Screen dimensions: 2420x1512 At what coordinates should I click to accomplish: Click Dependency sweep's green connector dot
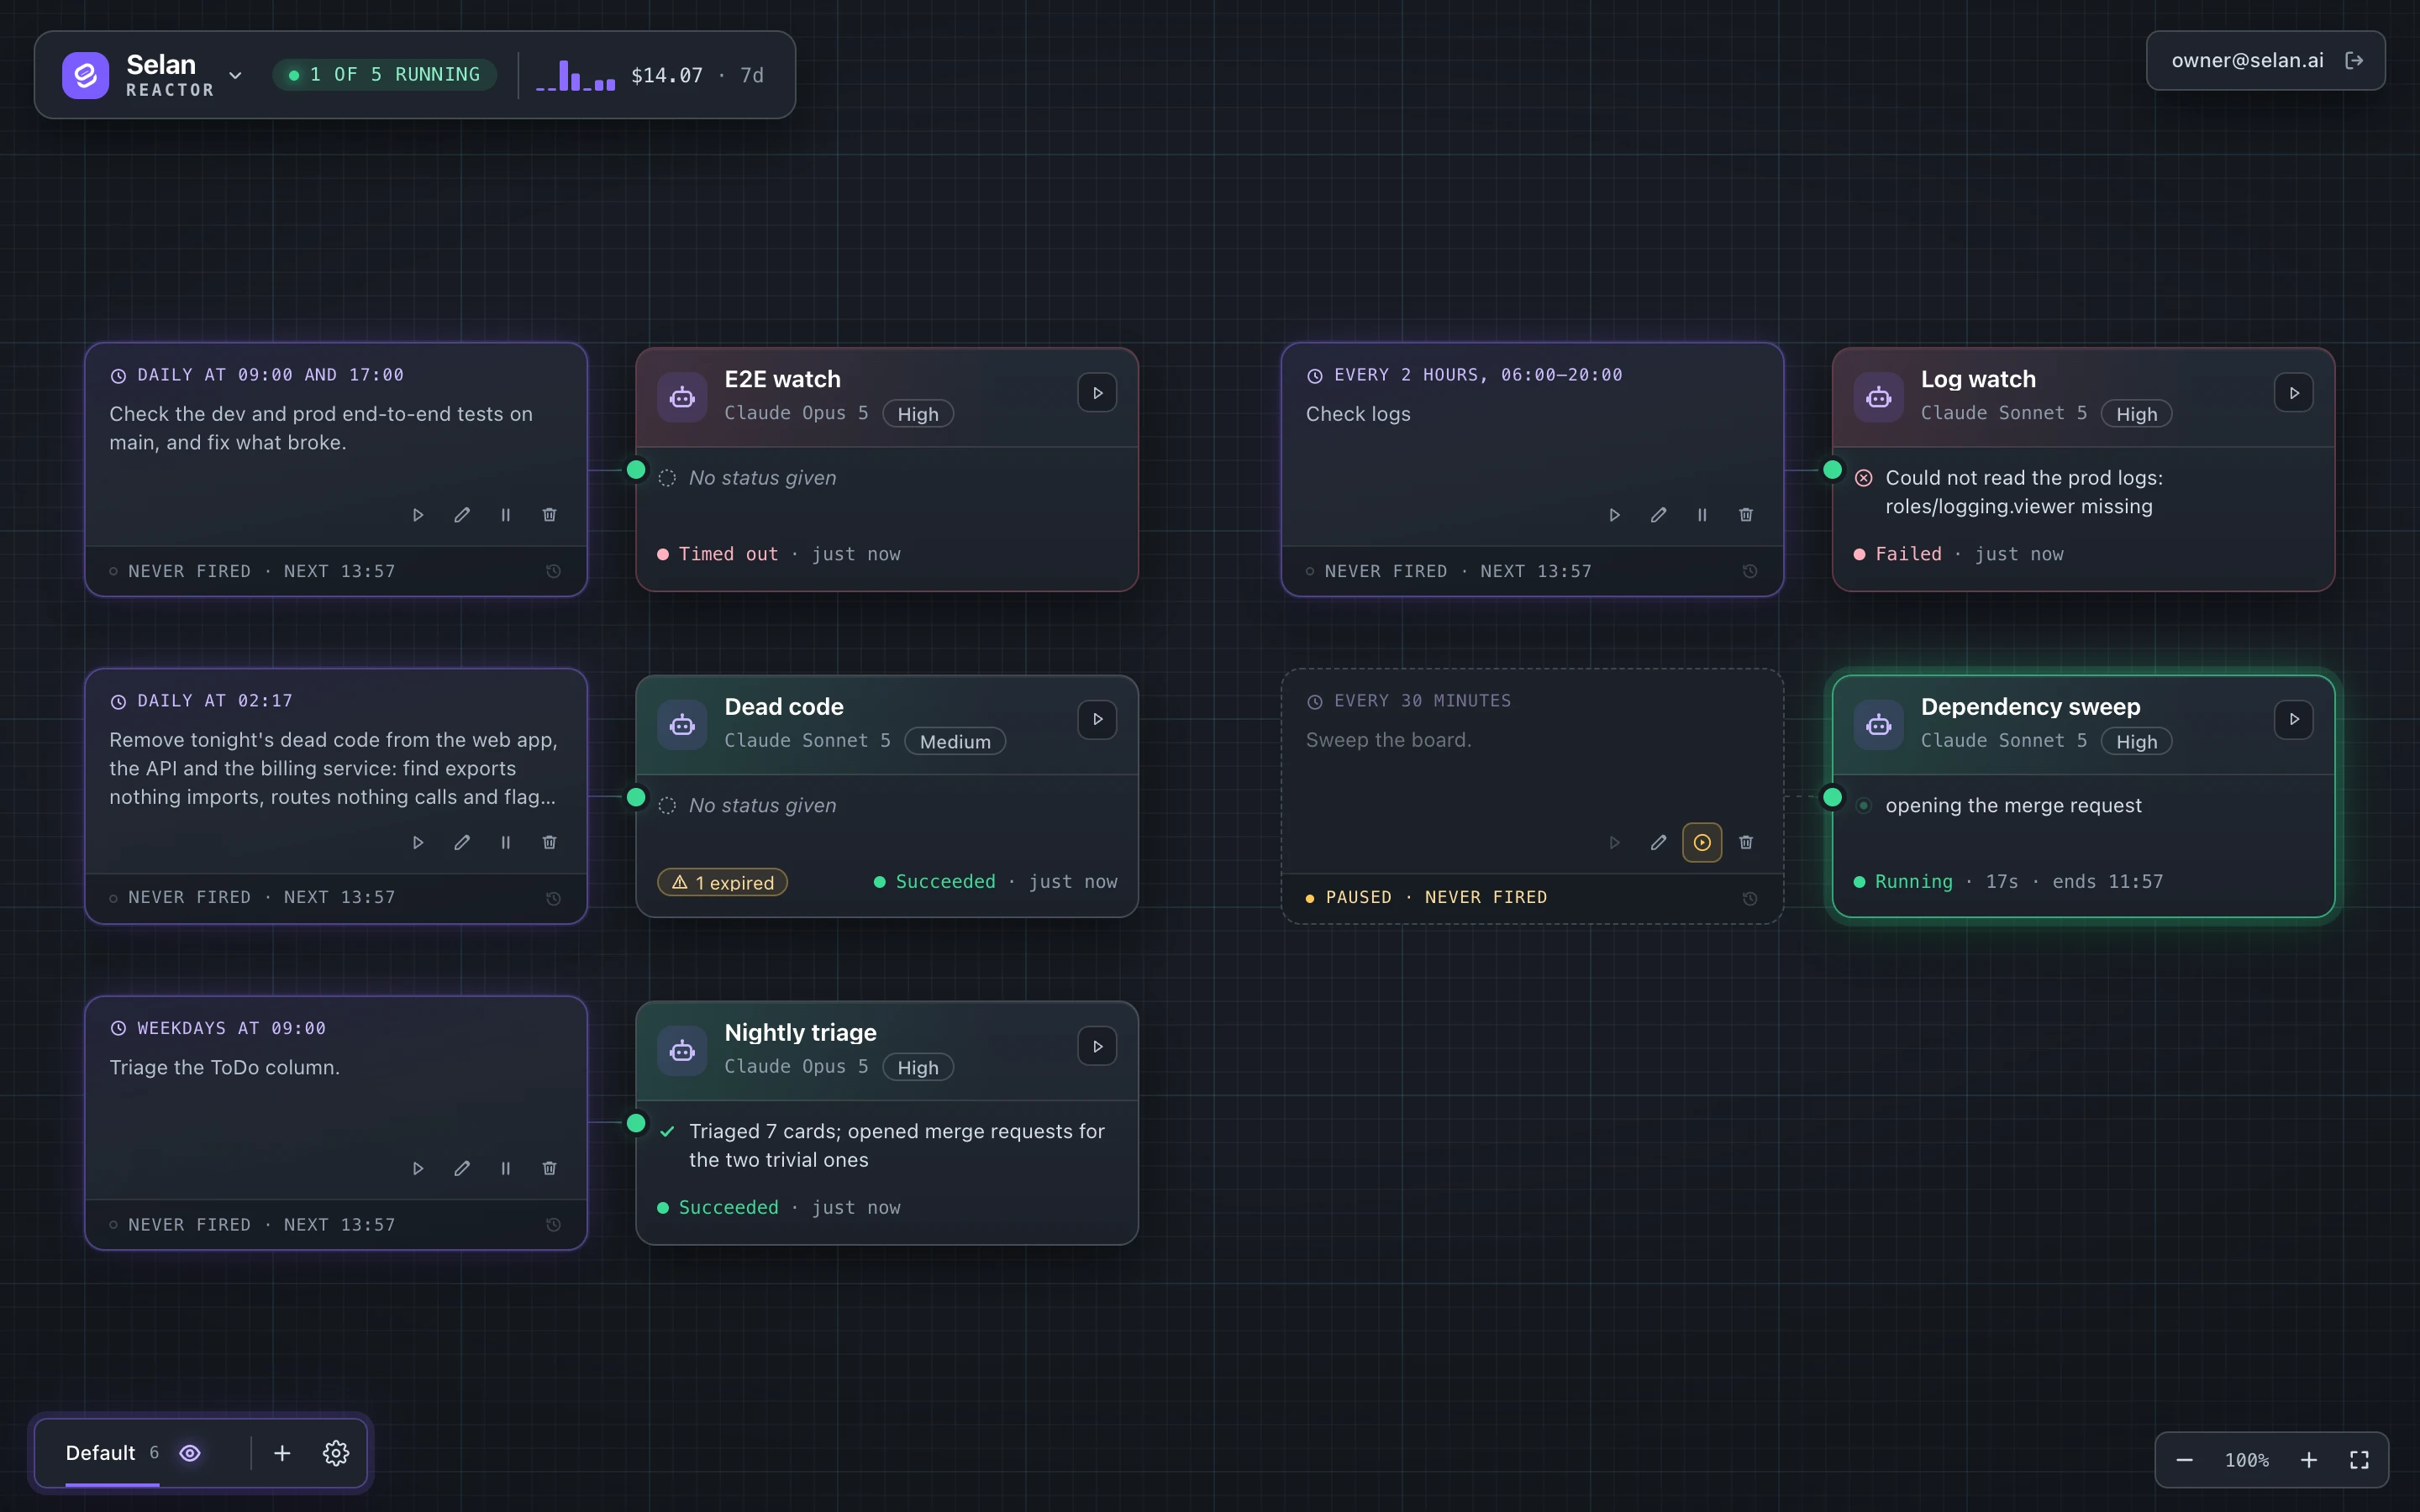click(x=1832, y=797)
